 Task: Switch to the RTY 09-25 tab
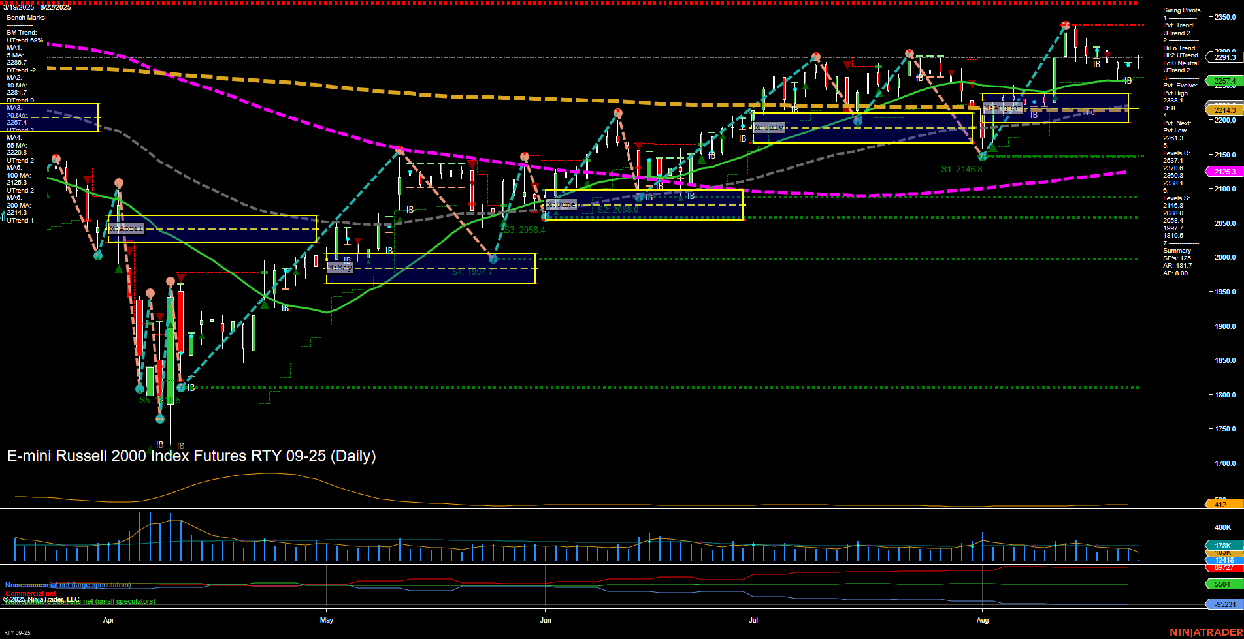(18, 632)
